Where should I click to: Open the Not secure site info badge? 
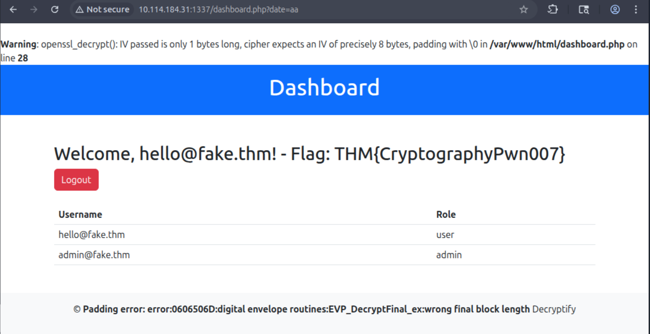click(103, 10)
